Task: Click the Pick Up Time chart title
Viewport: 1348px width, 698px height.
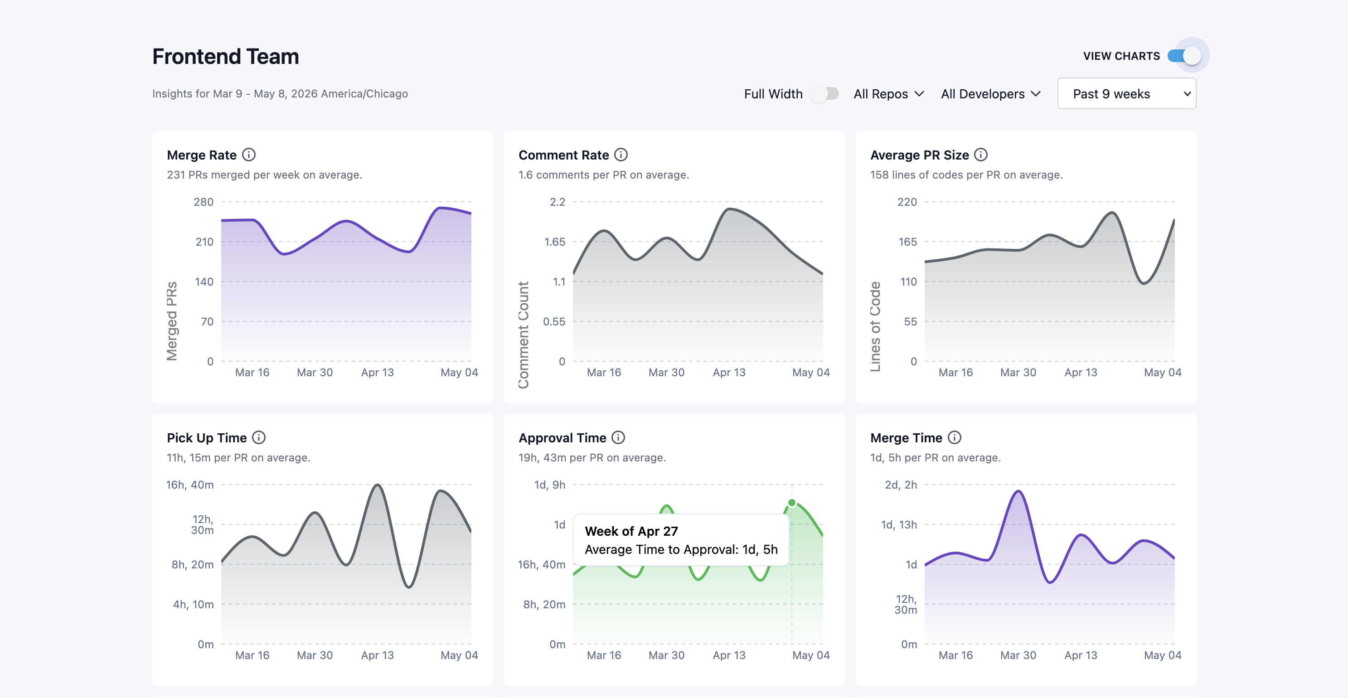Action: tap(207, 437)
